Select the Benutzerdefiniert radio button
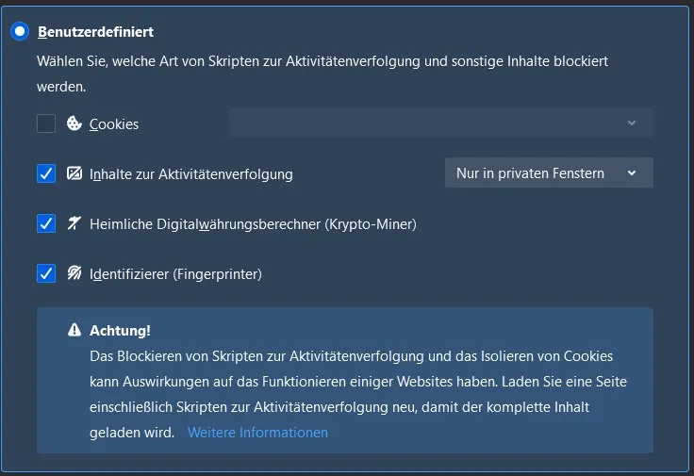The height and width of the screenshot is (476, 694). 20,31
